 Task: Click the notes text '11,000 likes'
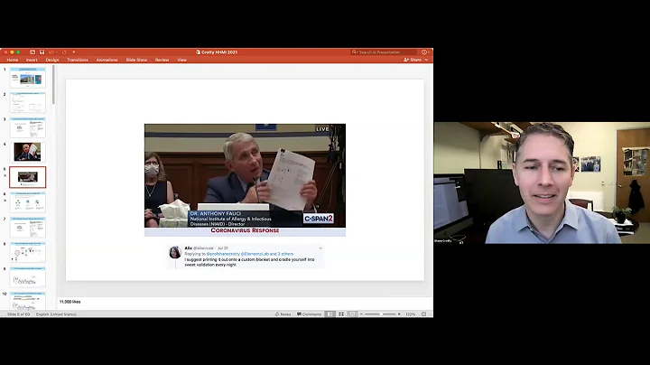(x=70, y=302)
